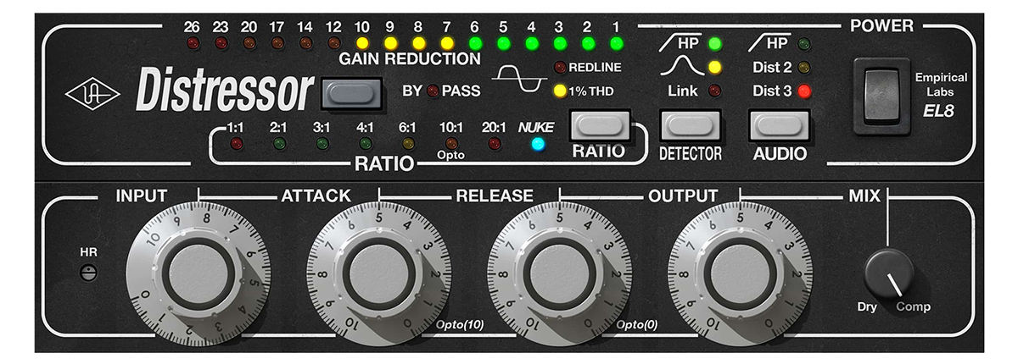Image resolution: width=1018 pixels, height=364 pixels.
Task: Click the Dist 2 LED
Action: click(x=803, y=66)
